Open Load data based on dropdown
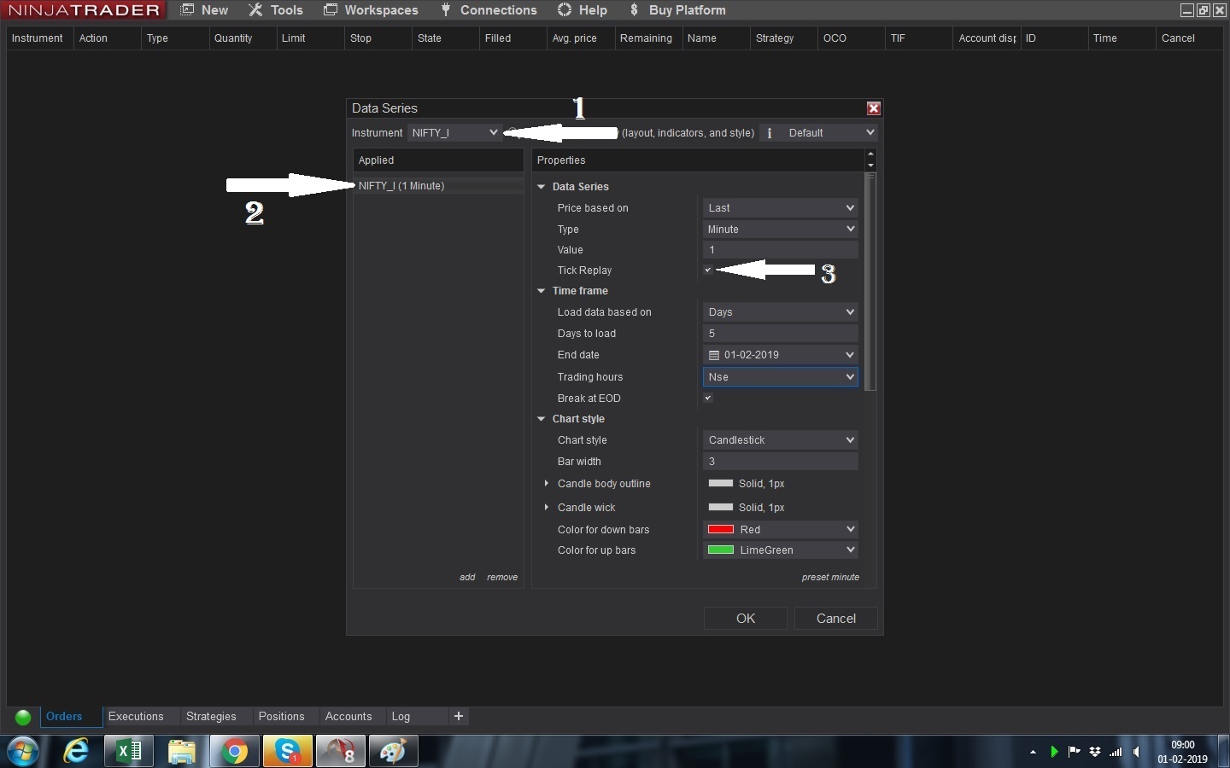This screenshot has width=1230, height=768. pos(780,312)
